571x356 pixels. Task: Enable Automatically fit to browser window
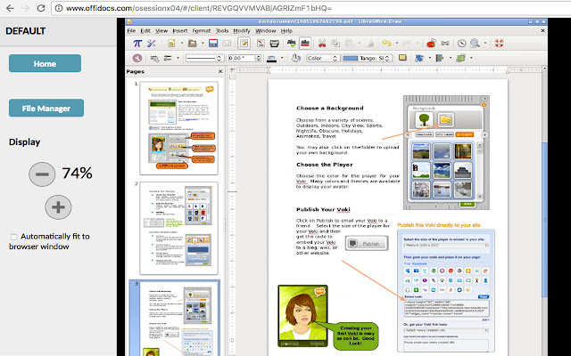click(x=13, y=237)
